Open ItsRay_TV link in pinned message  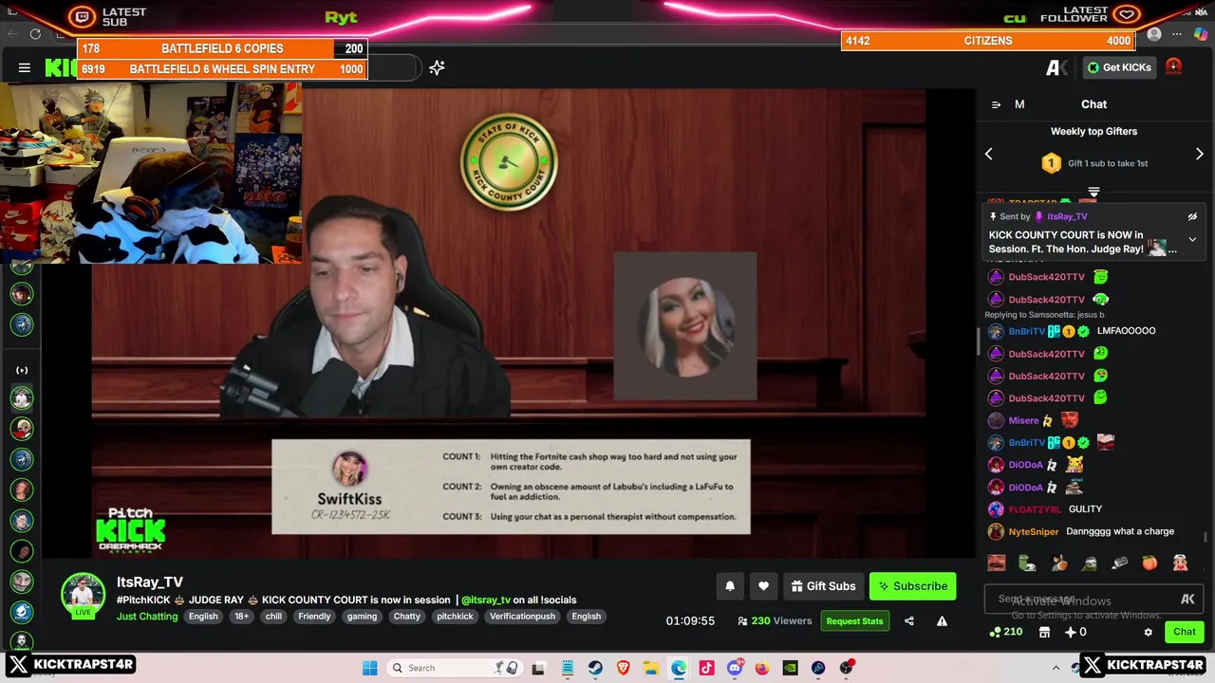point(1067,216)
